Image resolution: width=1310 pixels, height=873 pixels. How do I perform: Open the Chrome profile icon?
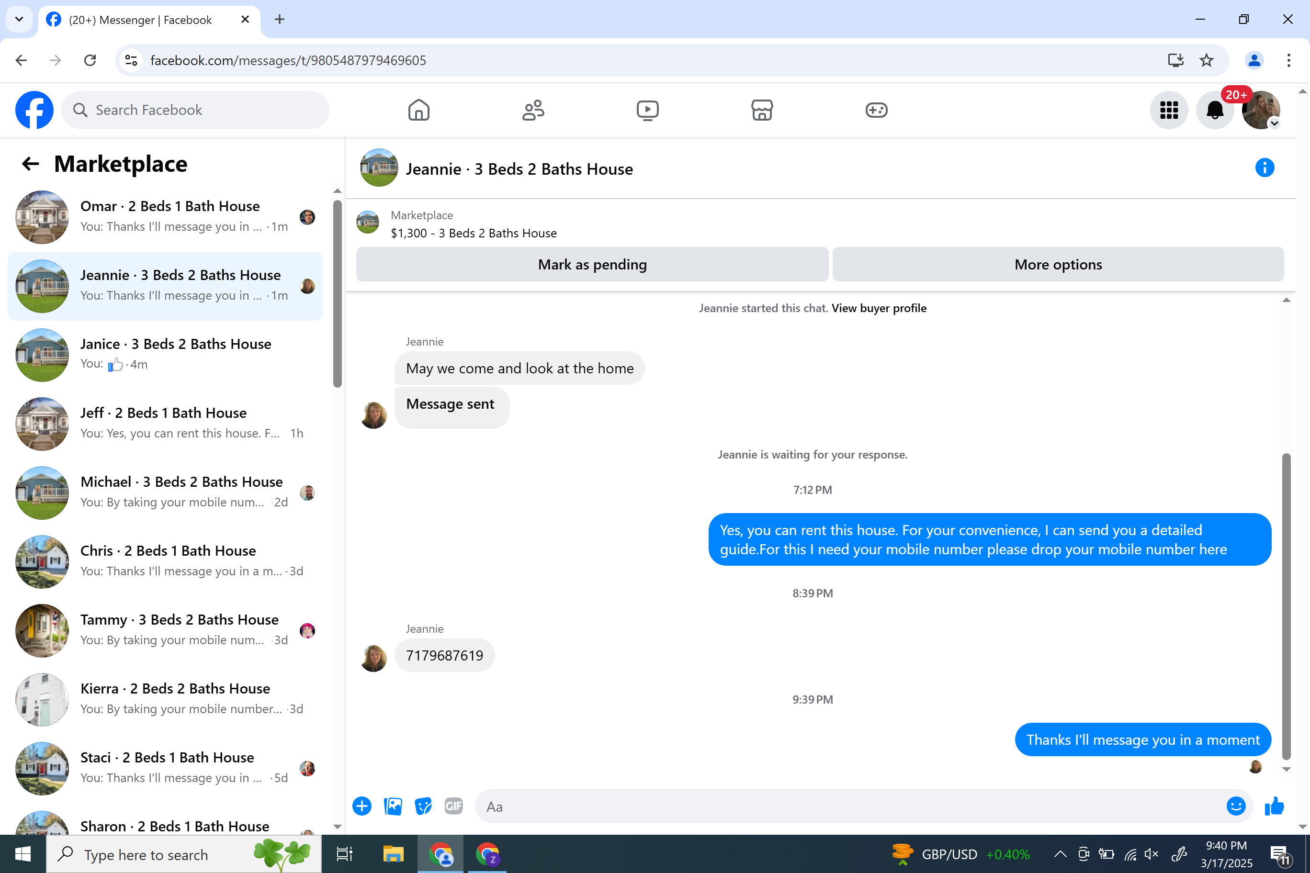1254,60
